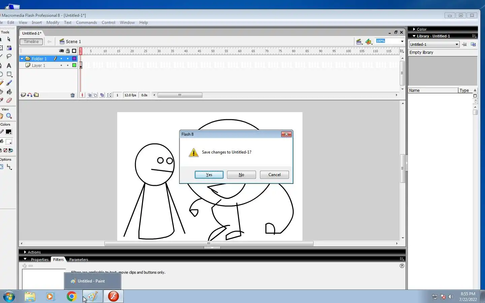Click the stage horizontal scrollbar

[209, 243]
